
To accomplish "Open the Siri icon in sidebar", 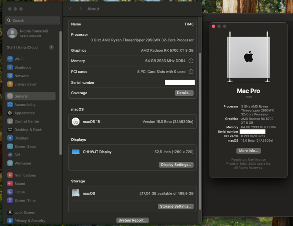I will pyautogui.click(x=10, y=155).
